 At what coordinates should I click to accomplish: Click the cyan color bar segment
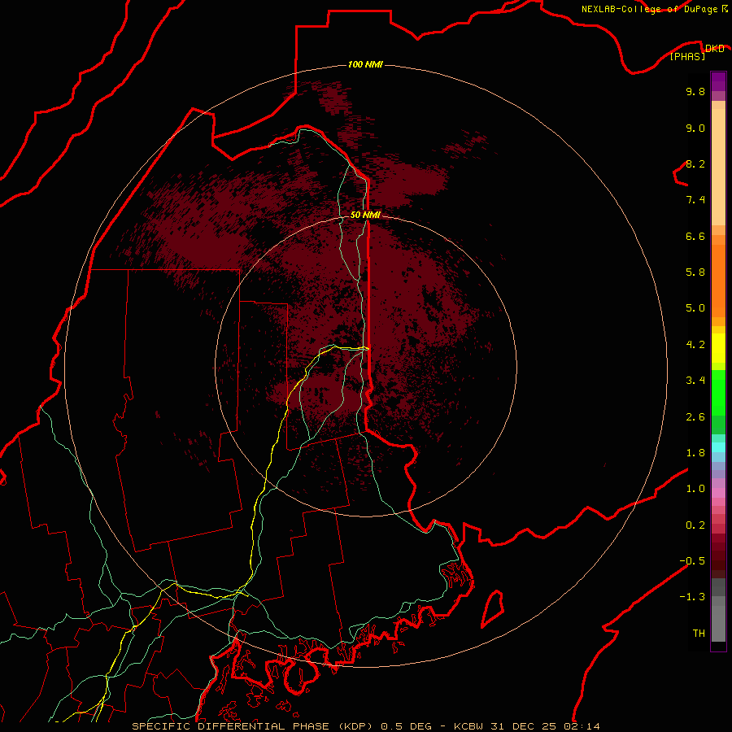pyautogui.click(x=718, y=447)
